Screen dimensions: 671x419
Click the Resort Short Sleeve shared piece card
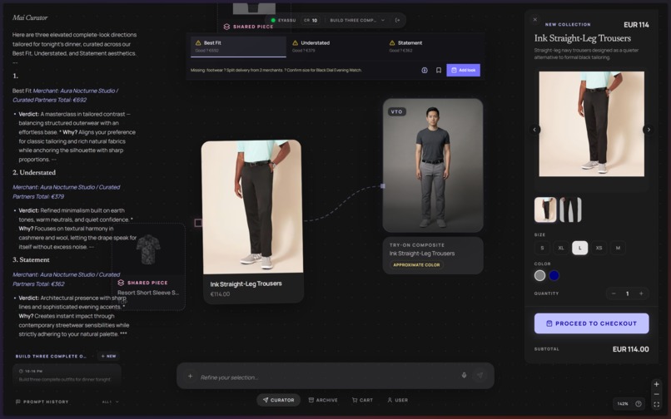(148, 266)
